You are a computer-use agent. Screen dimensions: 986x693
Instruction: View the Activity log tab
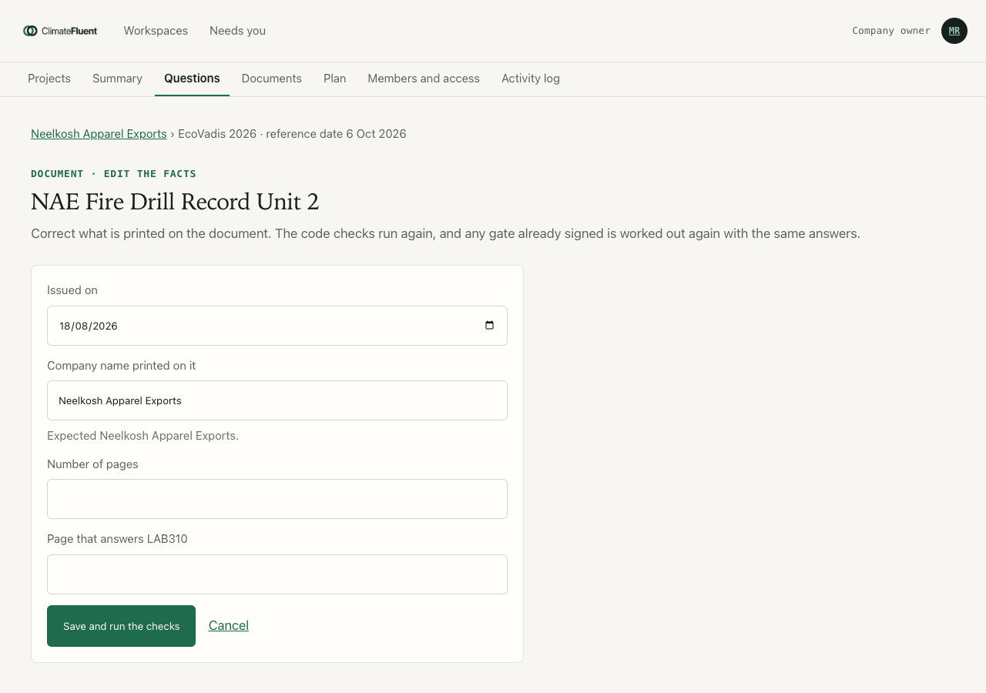pos(531,79)
